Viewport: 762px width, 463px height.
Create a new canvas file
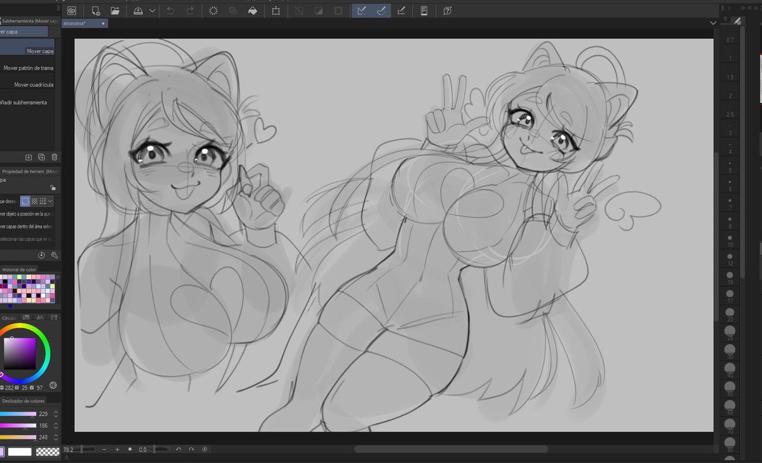click(95, 11)
